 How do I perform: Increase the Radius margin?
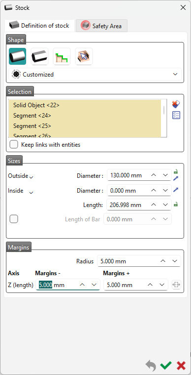click(x=163, y=261)
